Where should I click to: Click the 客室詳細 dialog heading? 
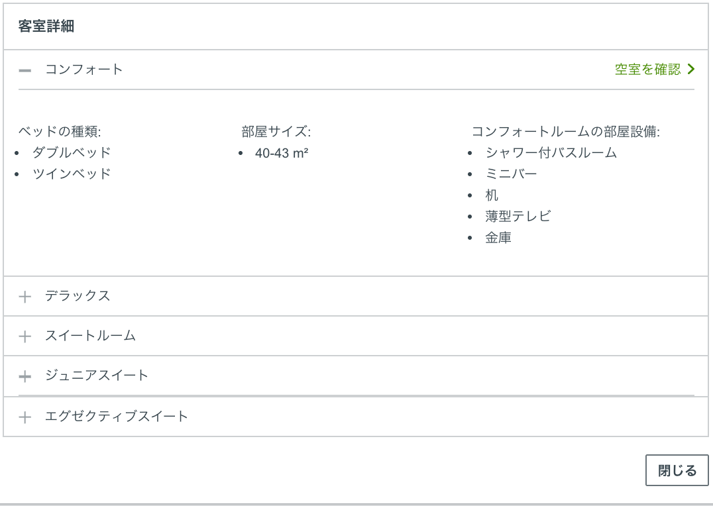click(x=46, y=26)
